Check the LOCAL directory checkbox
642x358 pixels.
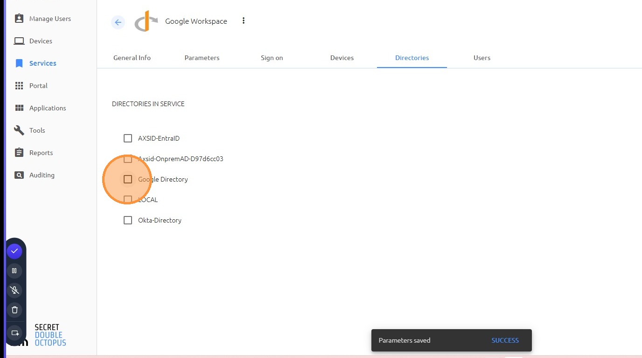pos(128,200)
